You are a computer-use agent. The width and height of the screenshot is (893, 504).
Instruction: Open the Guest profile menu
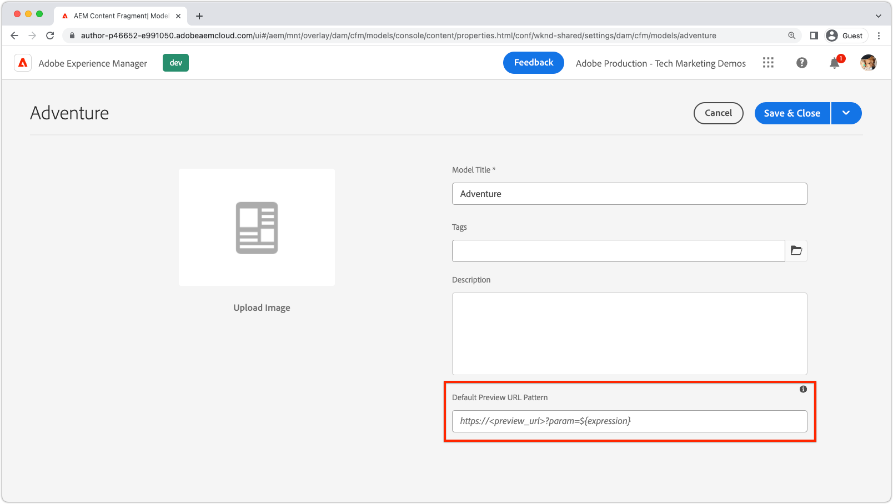846,36
